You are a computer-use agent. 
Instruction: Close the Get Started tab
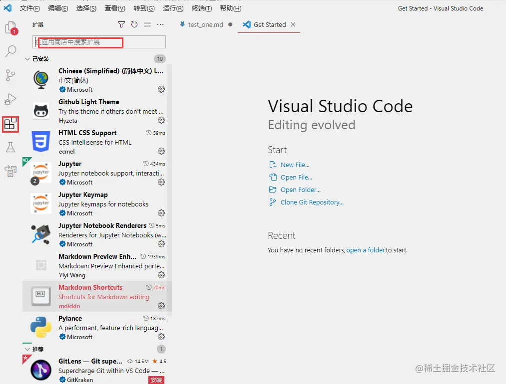click(x=293, y=24)
